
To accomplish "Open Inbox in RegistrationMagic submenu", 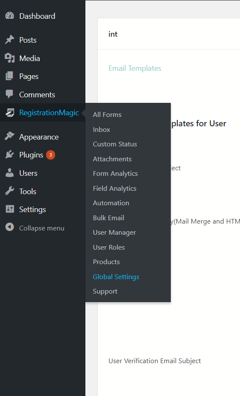I will tap(101, 130).
